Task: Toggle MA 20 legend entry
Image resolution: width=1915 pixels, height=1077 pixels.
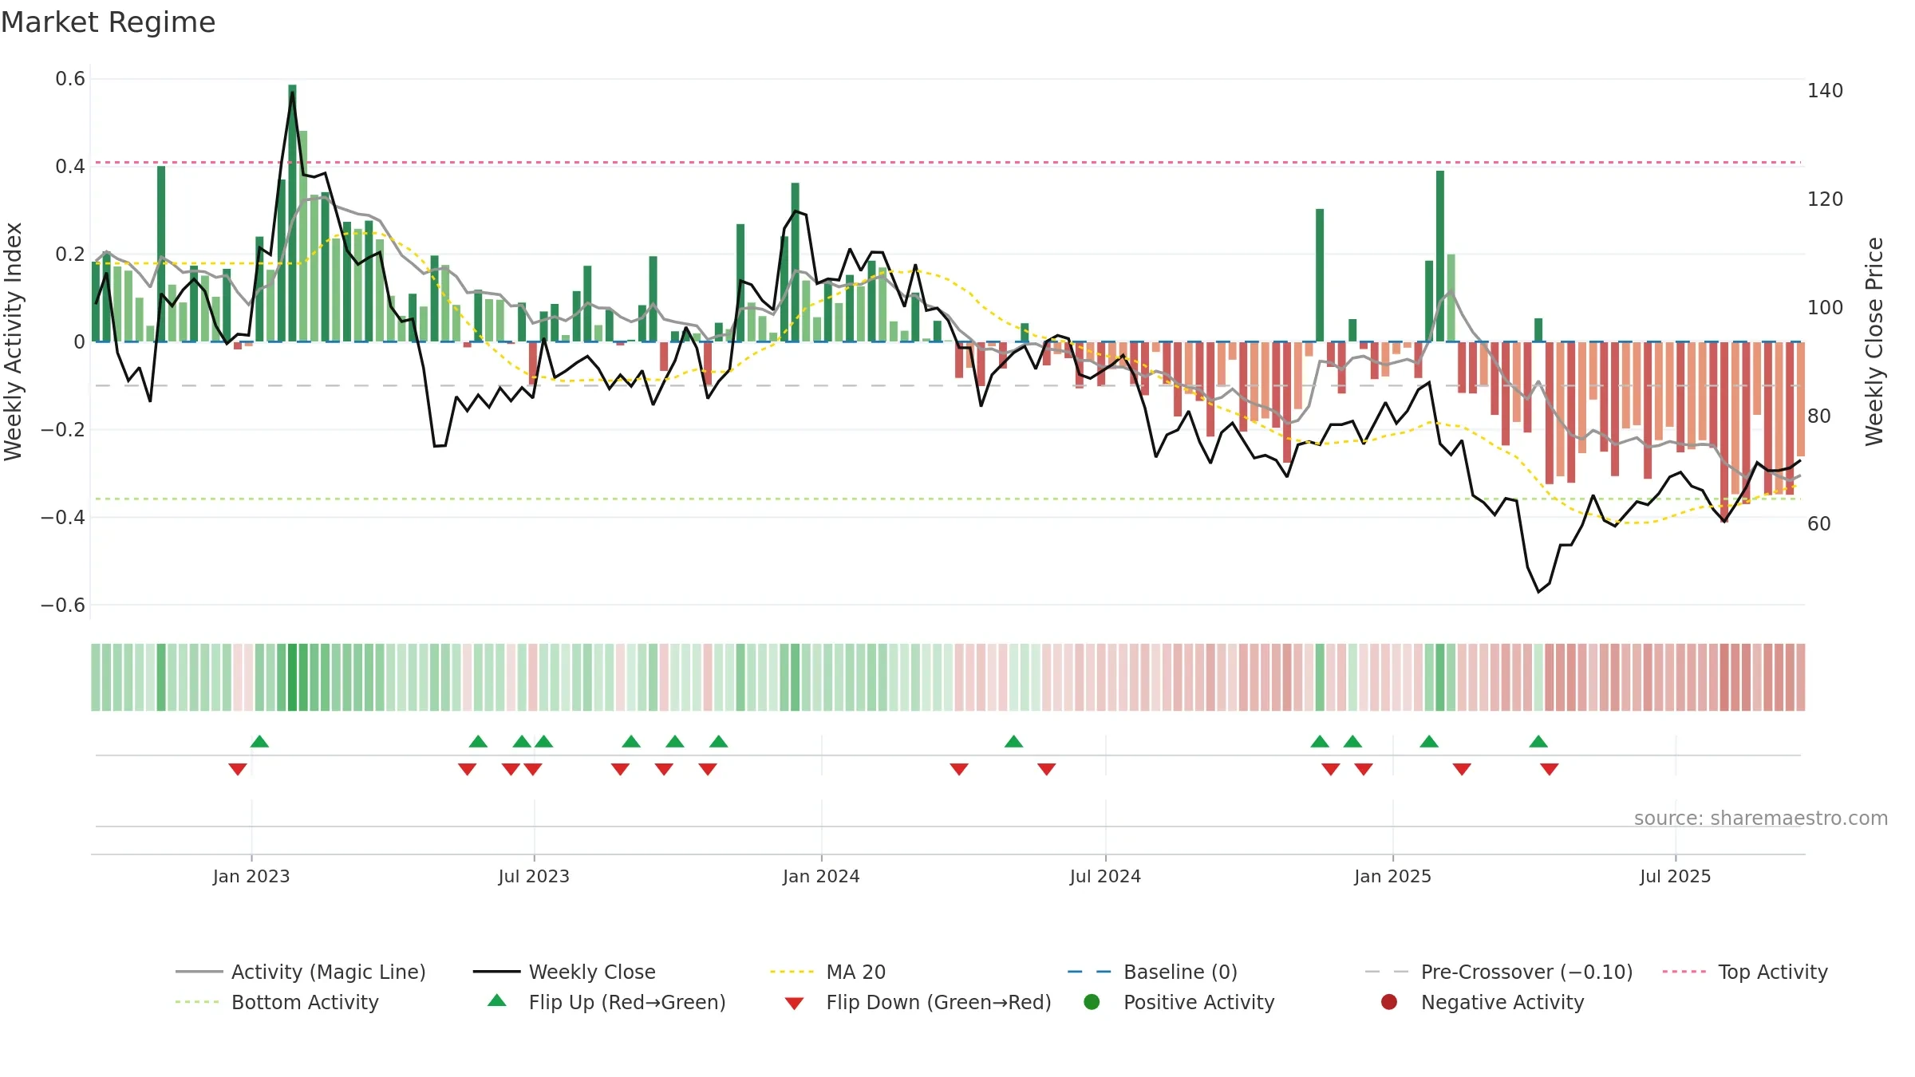Action: (x=827, y=972)
